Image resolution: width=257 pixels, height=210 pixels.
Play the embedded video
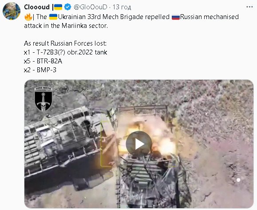click(x=138, y=144)
